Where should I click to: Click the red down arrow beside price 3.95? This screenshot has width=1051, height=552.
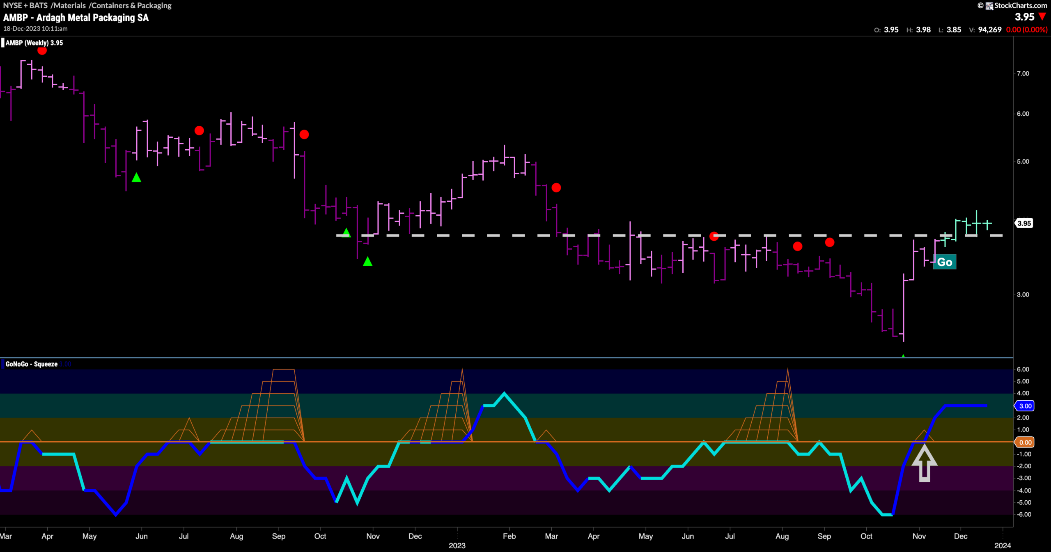pos(1042,17)
